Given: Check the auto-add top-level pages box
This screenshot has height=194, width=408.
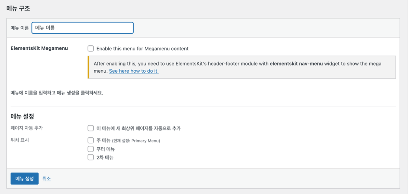Looking at the screenshot, I should [91, 128].
